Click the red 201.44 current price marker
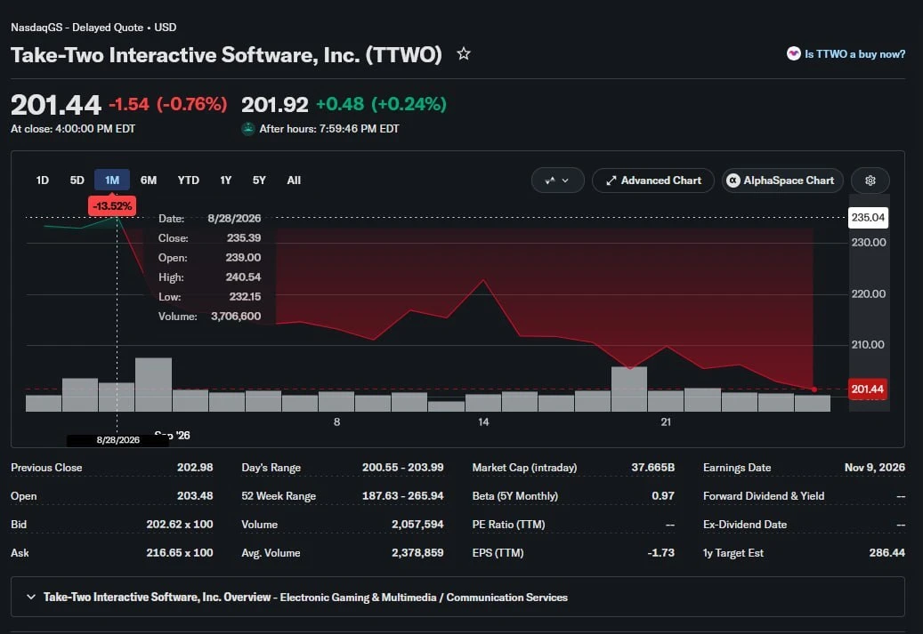The height and width of the screenshot is (634, 923). tap(868, 389)
